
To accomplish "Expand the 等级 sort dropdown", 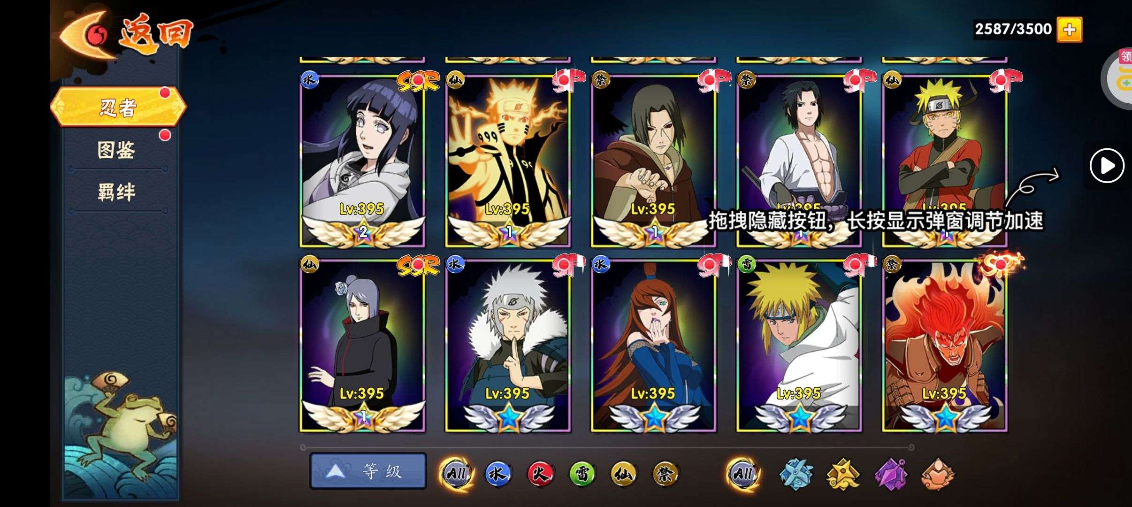I will point(368,471).
